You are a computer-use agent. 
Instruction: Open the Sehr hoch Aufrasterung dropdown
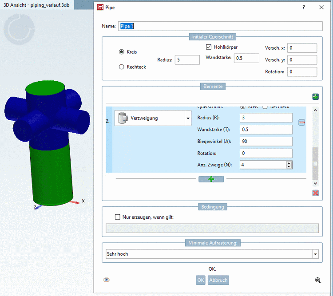(315, 254)
